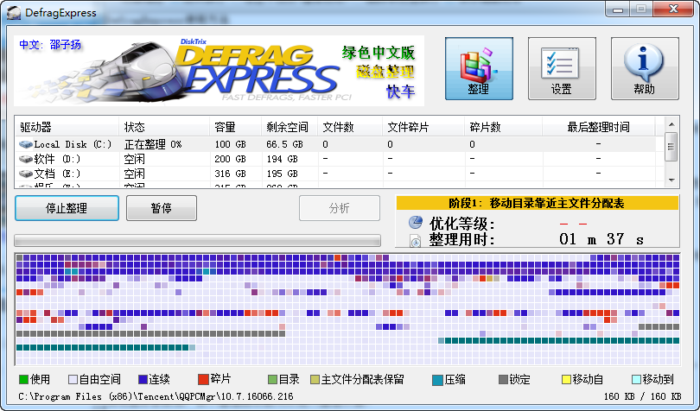Sort by 碎片数 column header
700x411 pixels.
tap(504, 127)
